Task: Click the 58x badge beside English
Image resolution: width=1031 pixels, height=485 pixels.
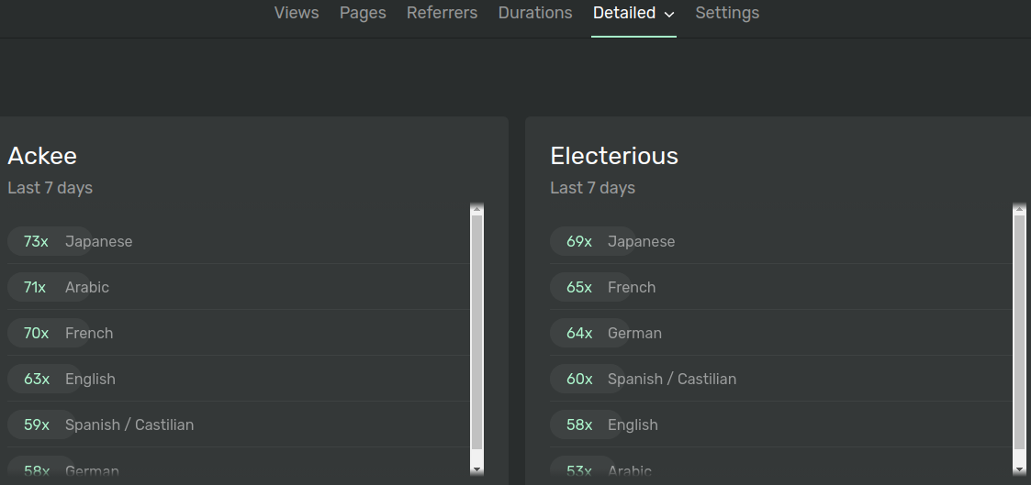Action: pos(579,424)
